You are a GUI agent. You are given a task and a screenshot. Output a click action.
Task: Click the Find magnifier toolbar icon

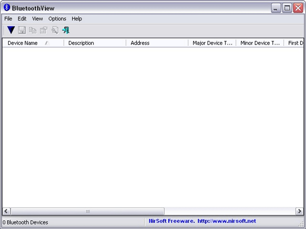pos(55,30)
